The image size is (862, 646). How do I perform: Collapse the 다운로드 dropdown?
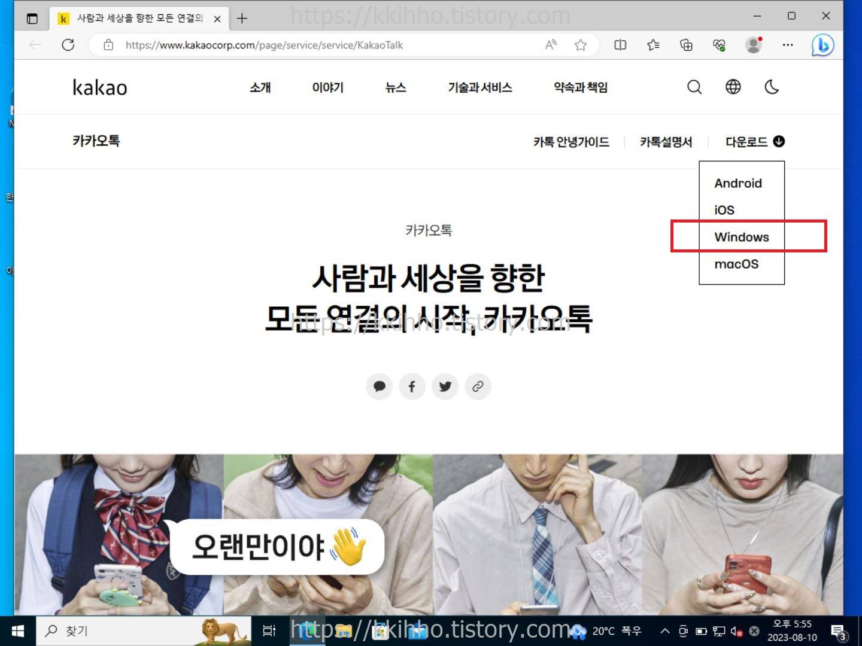(x=755, y=142)
